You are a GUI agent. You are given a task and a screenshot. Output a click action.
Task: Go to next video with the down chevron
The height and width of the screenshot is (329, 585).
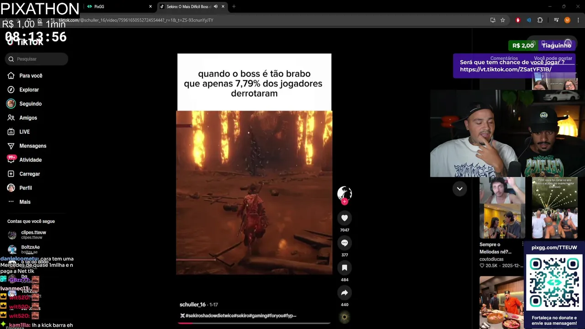click(x=460, y=188)
